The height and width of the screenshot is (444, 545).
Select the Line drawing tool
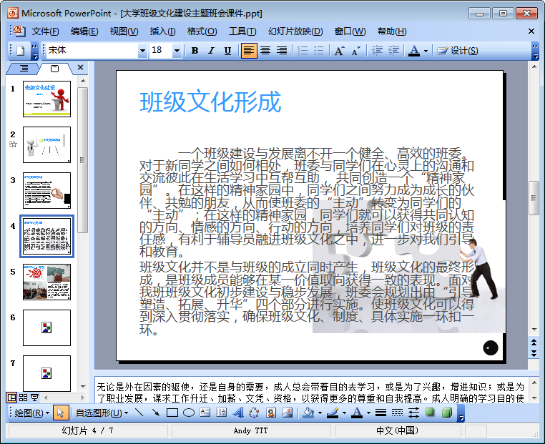[x=139, y=413]
